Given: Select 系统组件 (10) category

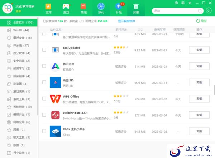Looking at the screenshot, I should point(19,107).
